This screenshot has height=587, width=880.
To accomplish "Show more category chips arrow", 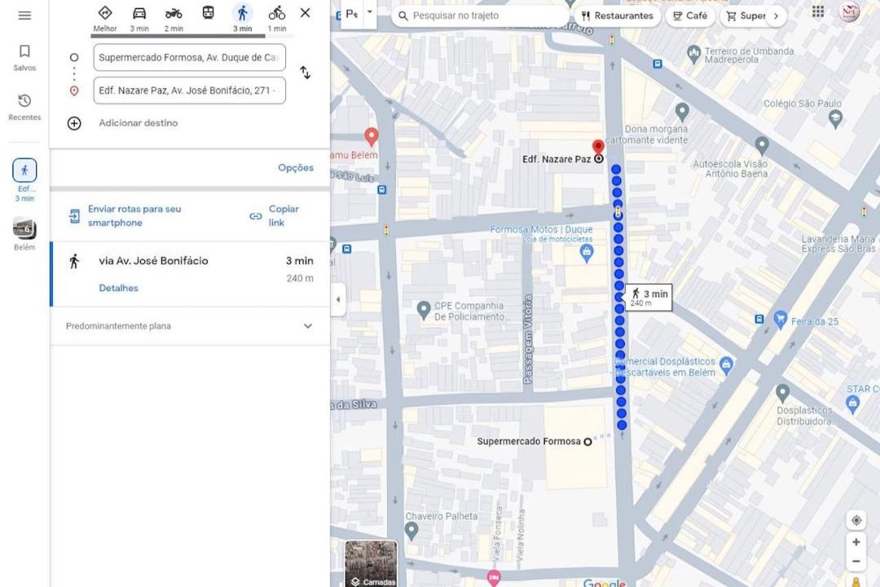I will click(x=777, y=15).
